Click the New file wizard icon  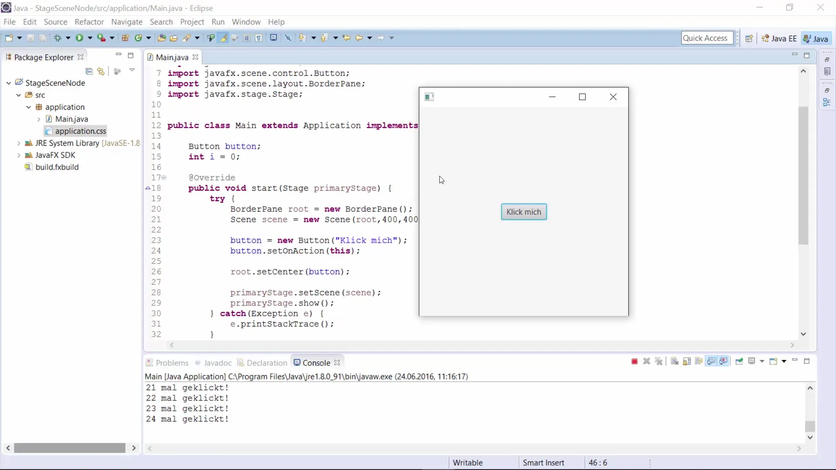tap(9, 38)
